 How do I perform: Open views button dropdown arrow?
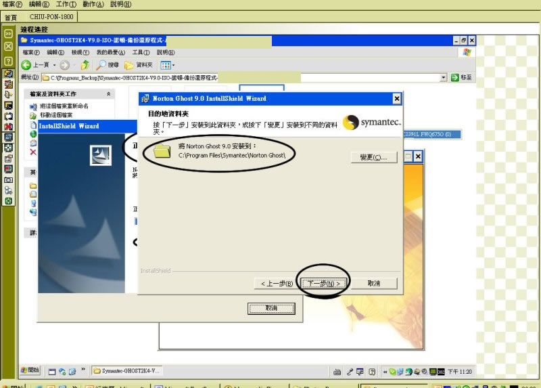(x=174, y=65)
